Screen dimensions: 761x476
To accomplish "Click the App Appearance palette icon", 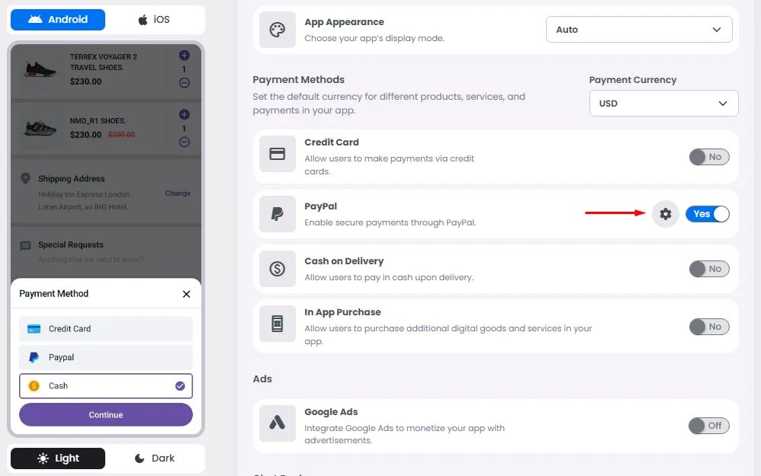I will pyautogui.click(x=278, y=30).
